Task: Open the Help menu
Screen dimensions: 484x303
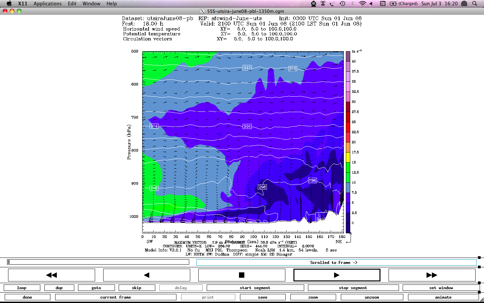Action: (112, 4)
